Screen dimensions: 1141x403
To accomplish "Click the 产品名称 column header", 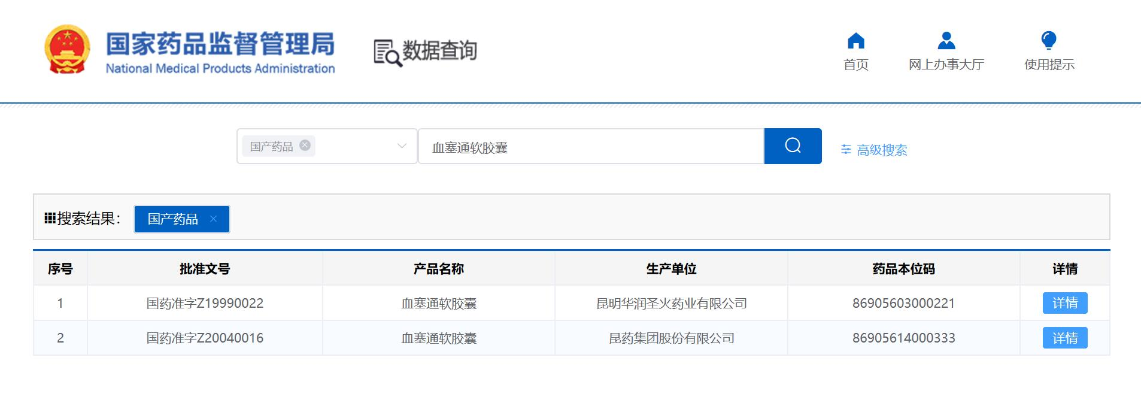I will pyautogui.click(x=439, y=269).
